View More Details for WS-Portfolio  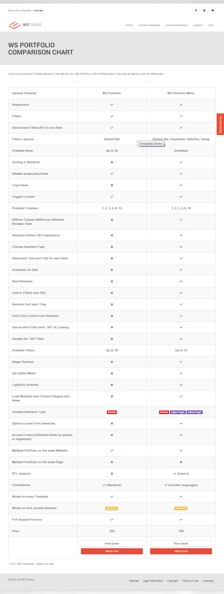[112, 544]
